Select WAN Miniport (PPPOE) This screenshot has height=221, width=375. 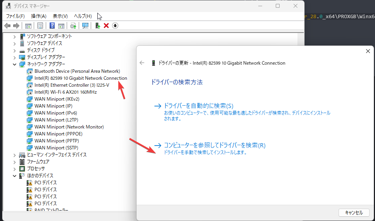(58, 134)
